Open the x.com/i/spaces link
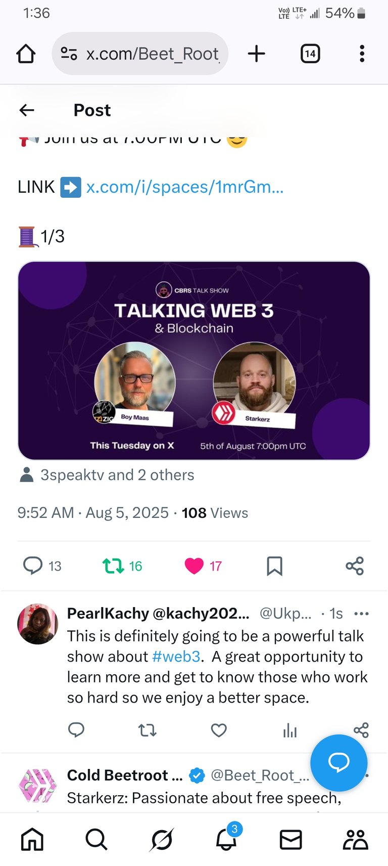 pos(185,187)
